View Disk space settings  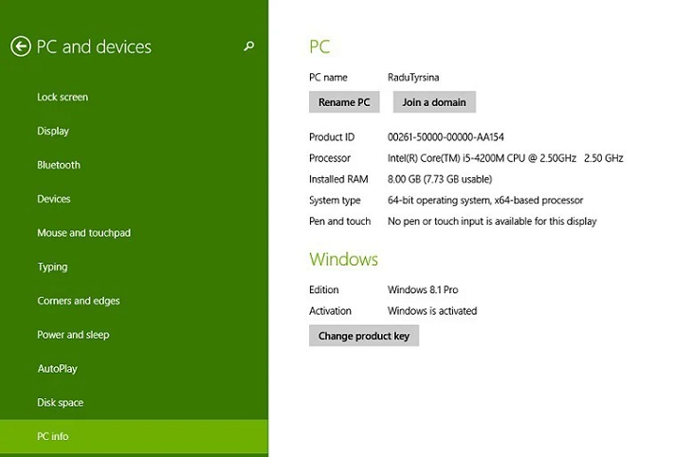click(x=61, y=403)
